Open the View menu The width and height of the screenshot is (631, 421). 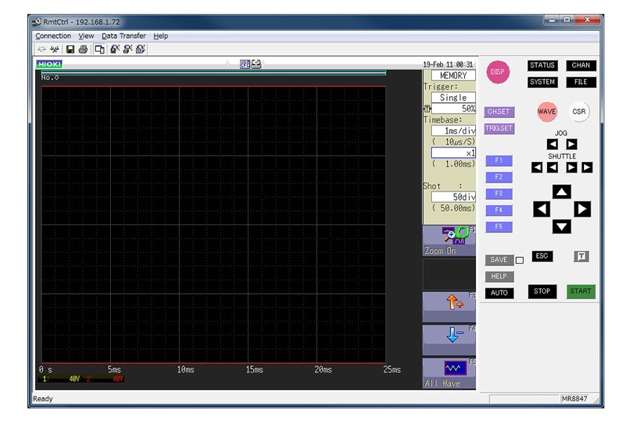pos(86,36)
